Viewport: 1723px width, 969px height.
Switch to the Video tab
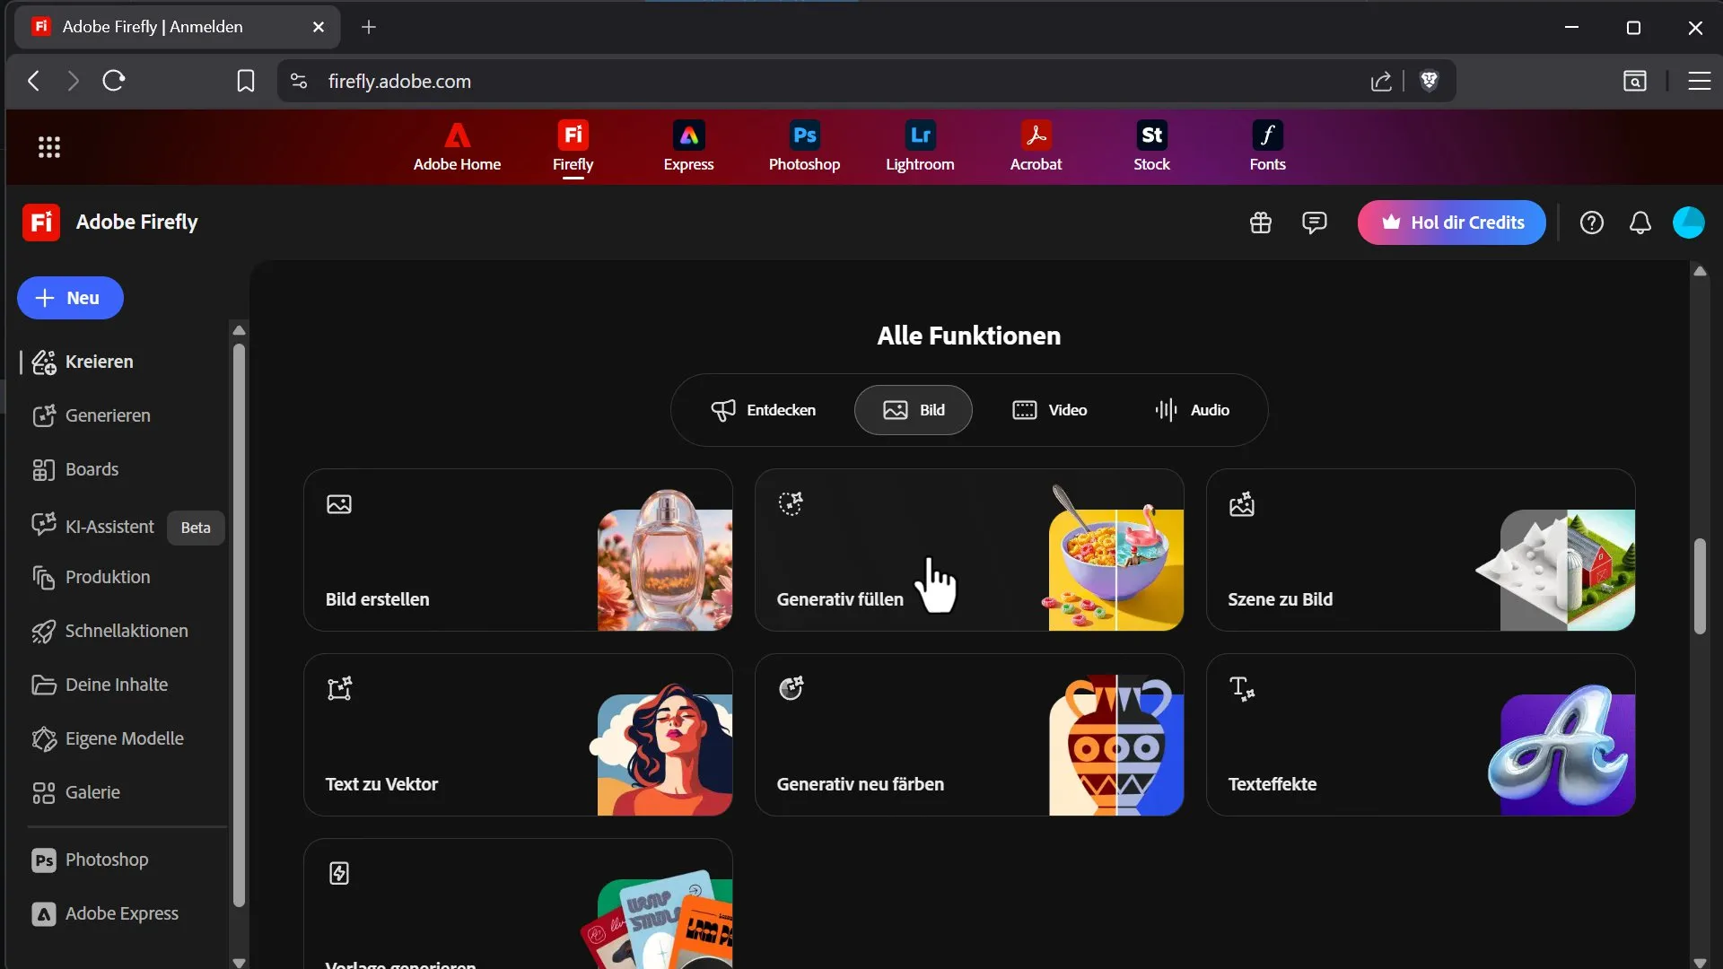[x=1049, y=410]
